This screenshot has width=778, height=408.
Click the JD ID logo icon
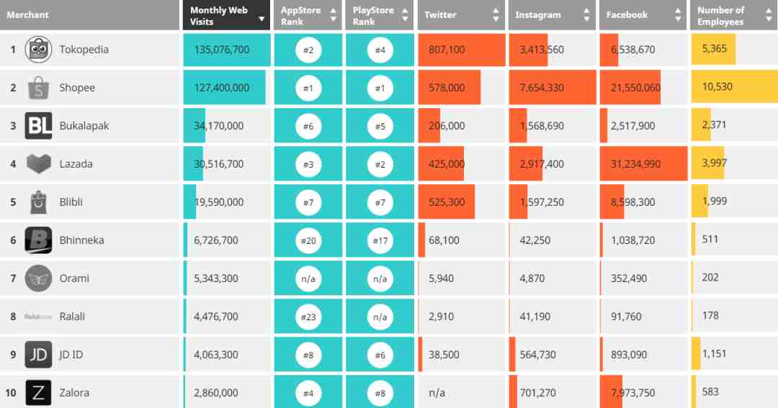point(38,355)
